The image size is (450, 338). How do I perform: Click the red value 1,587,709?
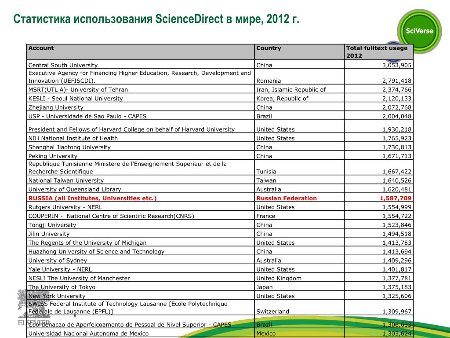point(396,198)
